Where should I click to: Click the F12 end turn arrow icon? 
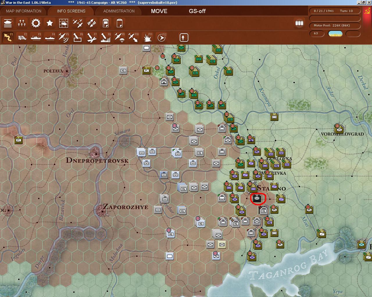click(x=161, y=37)
